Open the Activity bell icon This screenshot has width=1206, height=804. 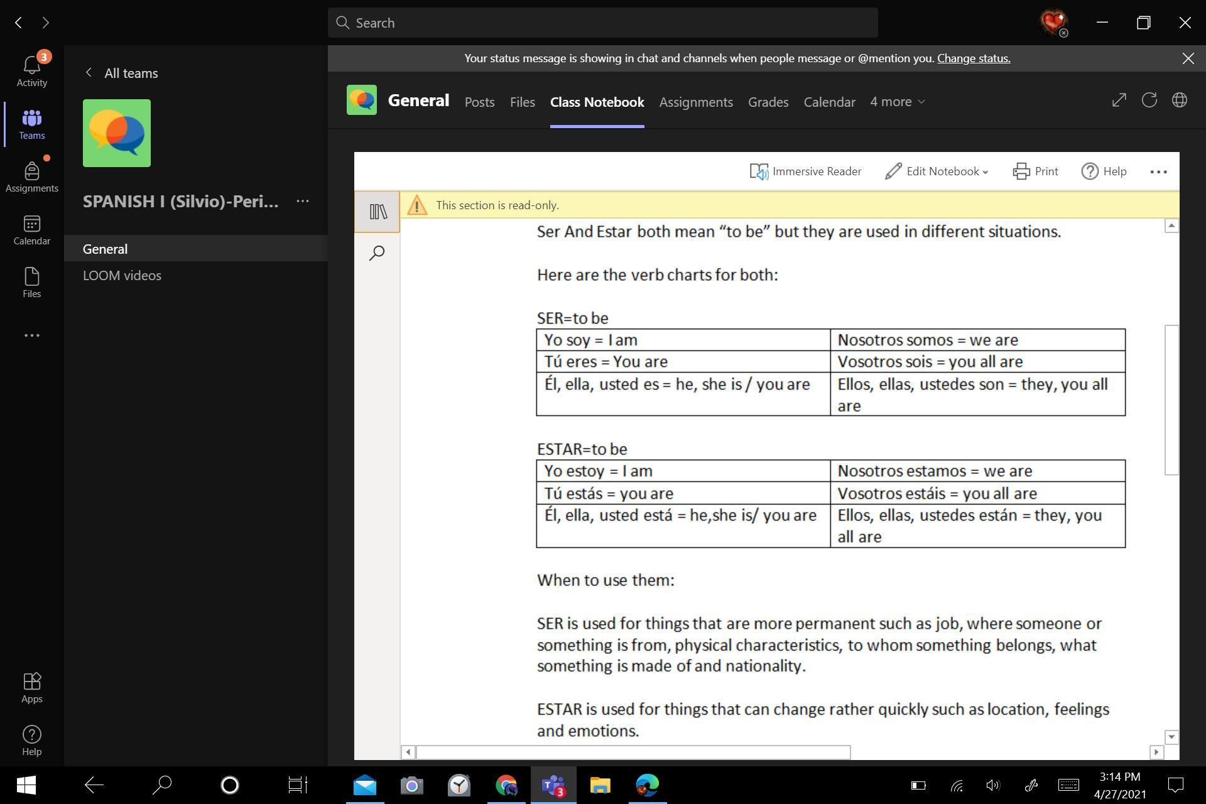pyautogui.click(x=31, y=70)
